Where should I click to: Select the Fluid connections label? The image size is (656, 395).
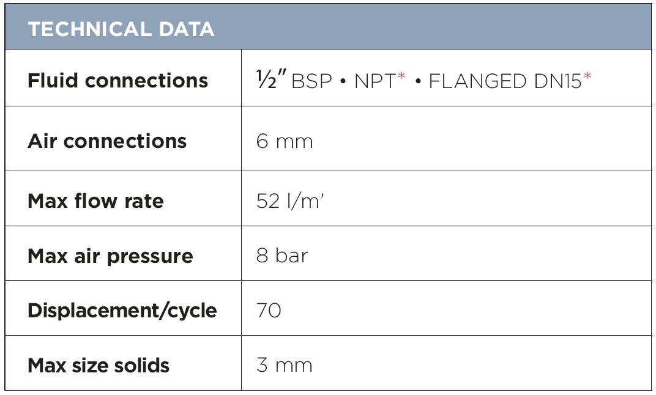117,80
